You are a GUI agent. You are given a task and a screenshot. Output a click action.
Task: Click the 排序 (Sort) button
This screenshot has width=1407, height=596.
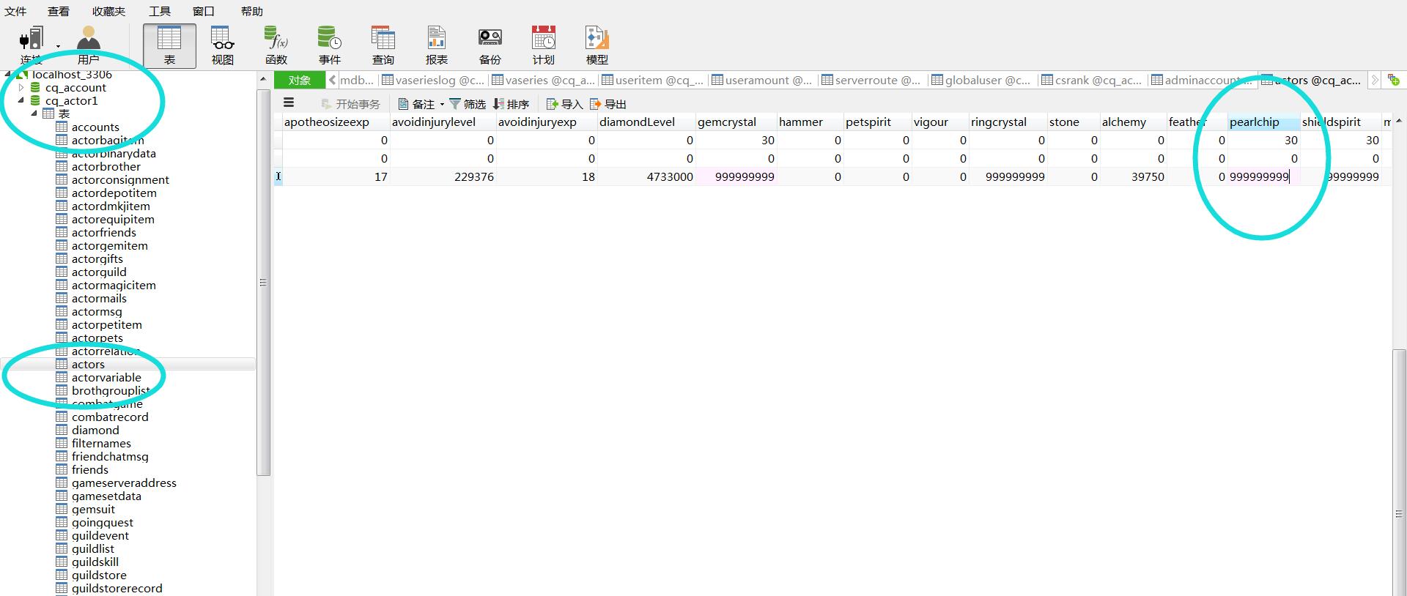pos(512,104)
